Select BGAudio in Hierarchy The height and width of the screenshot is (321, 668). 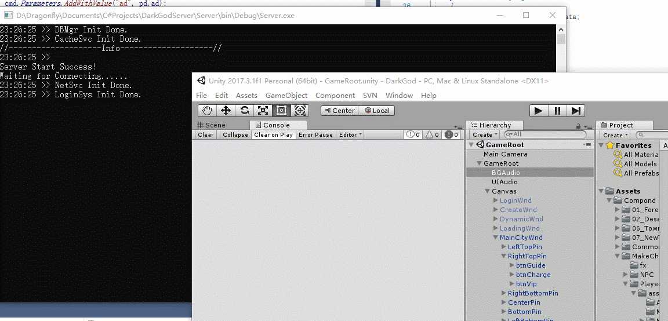point(506,173)
